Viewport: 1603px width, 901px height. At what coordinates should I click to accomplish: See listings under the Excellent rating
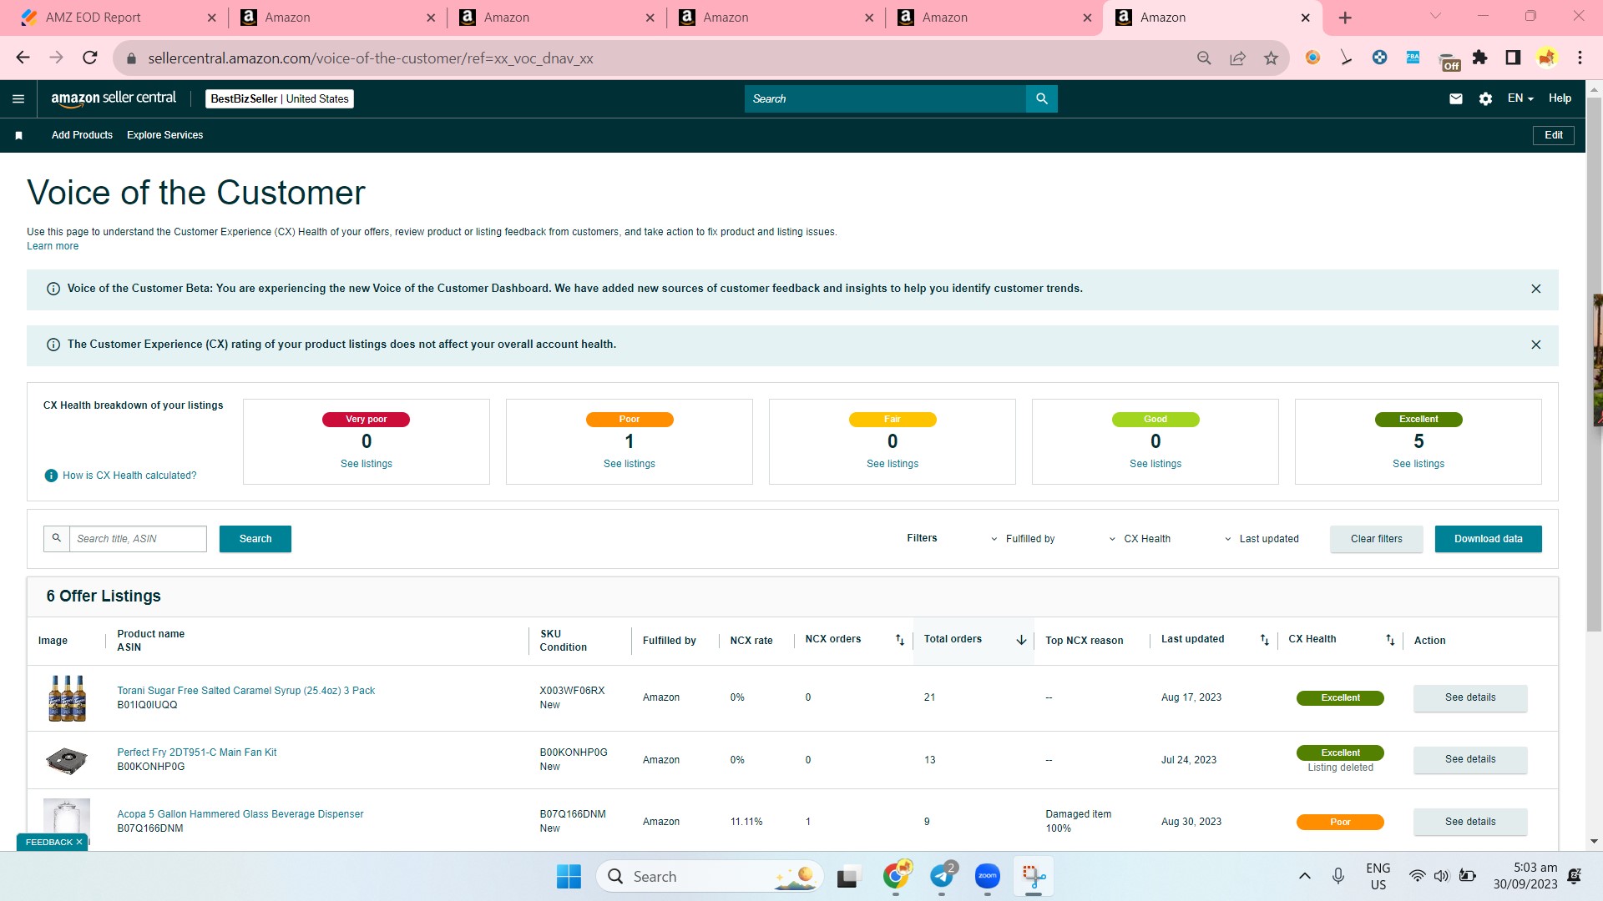1418,464
